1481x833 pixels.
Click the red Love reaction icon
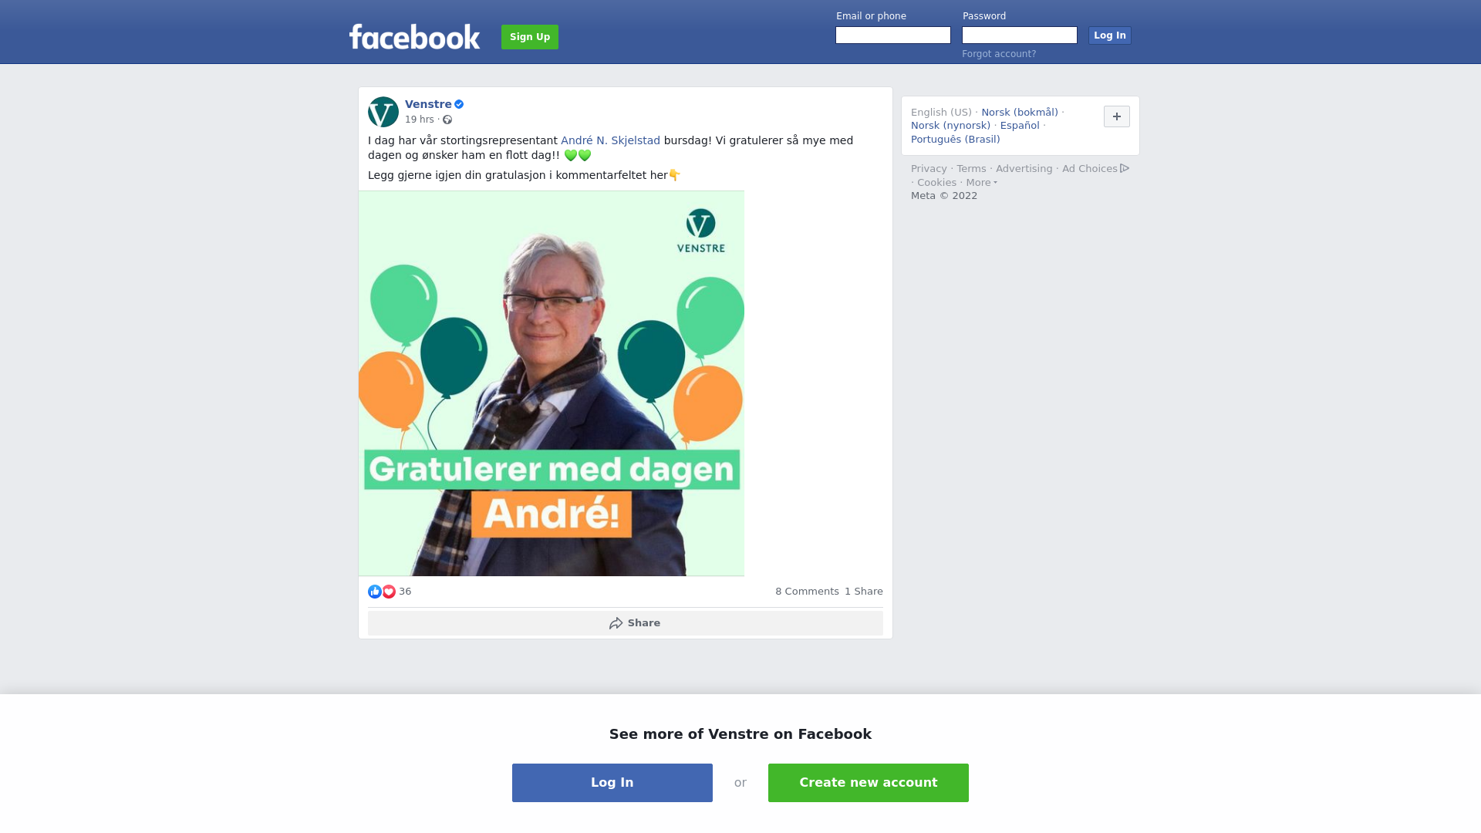point(389,592)
